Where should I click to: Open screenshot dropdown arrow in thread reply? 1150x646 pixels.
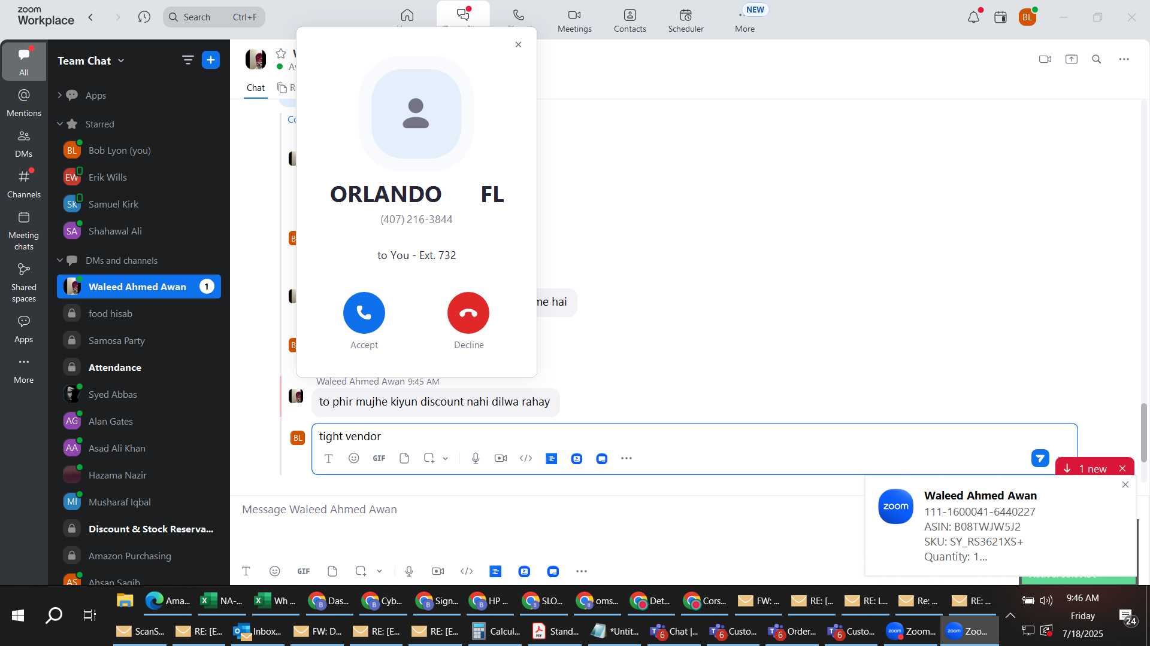(445, 459)
